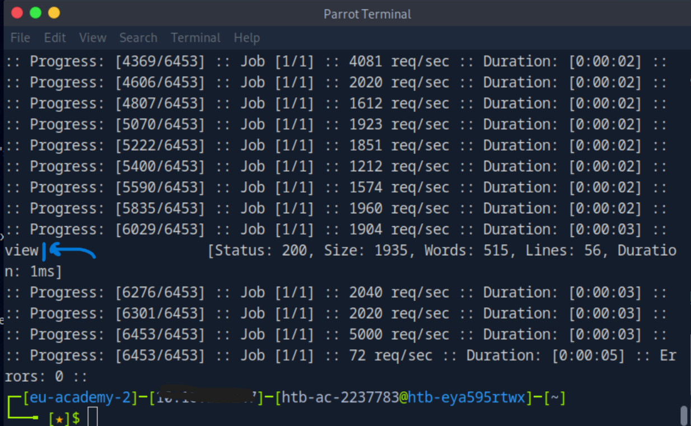Screen dimensions: 691x426
Task: Click the '1923 req/sec' text
Action: point(399,124)
